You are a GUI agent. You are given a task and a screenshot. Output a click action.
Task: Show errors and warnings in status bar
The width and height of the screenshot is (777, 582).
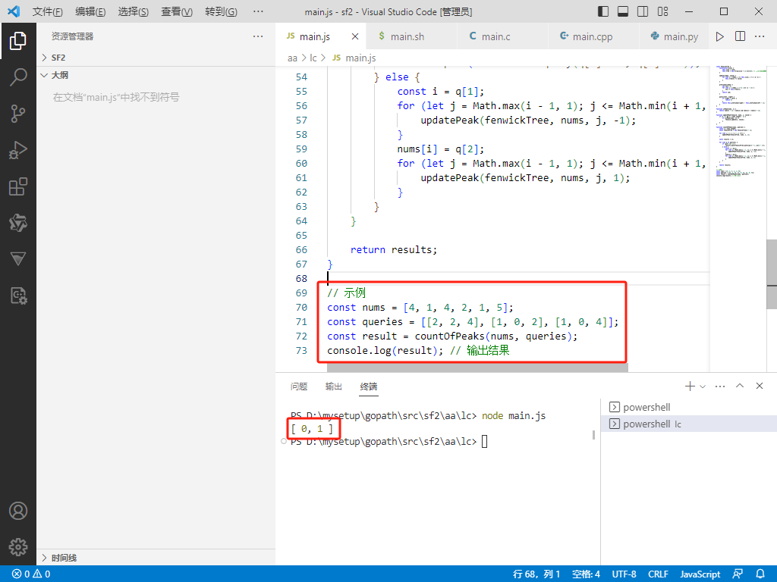click(x=31, y=574)
